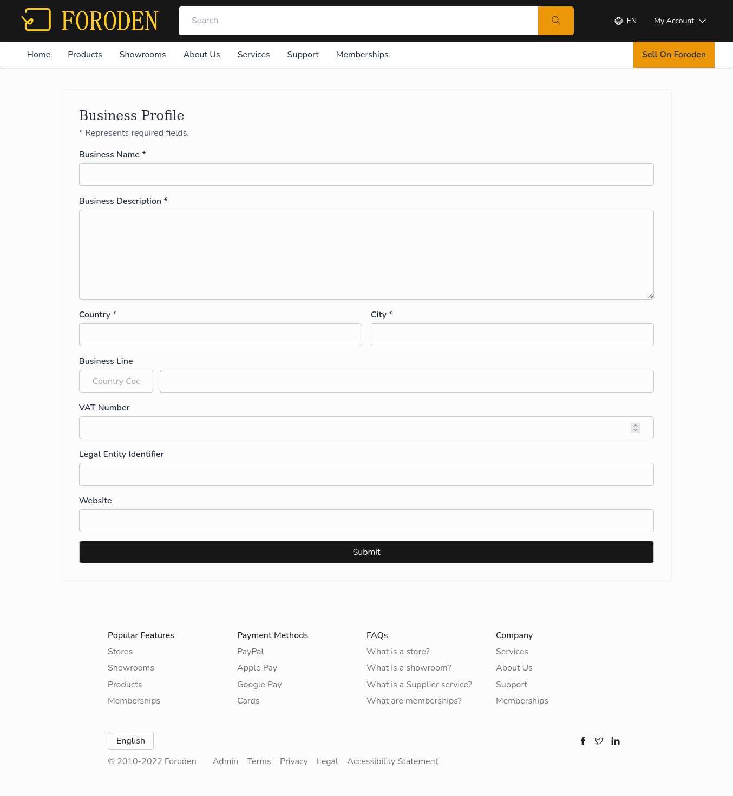Click the Business Line phone number field

click(x=407, y=381)
